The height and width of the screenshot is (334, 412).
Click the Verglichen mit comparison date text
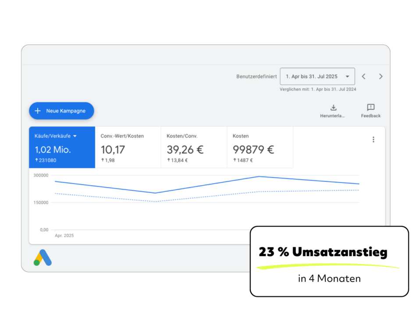click(x=318, y=89)
